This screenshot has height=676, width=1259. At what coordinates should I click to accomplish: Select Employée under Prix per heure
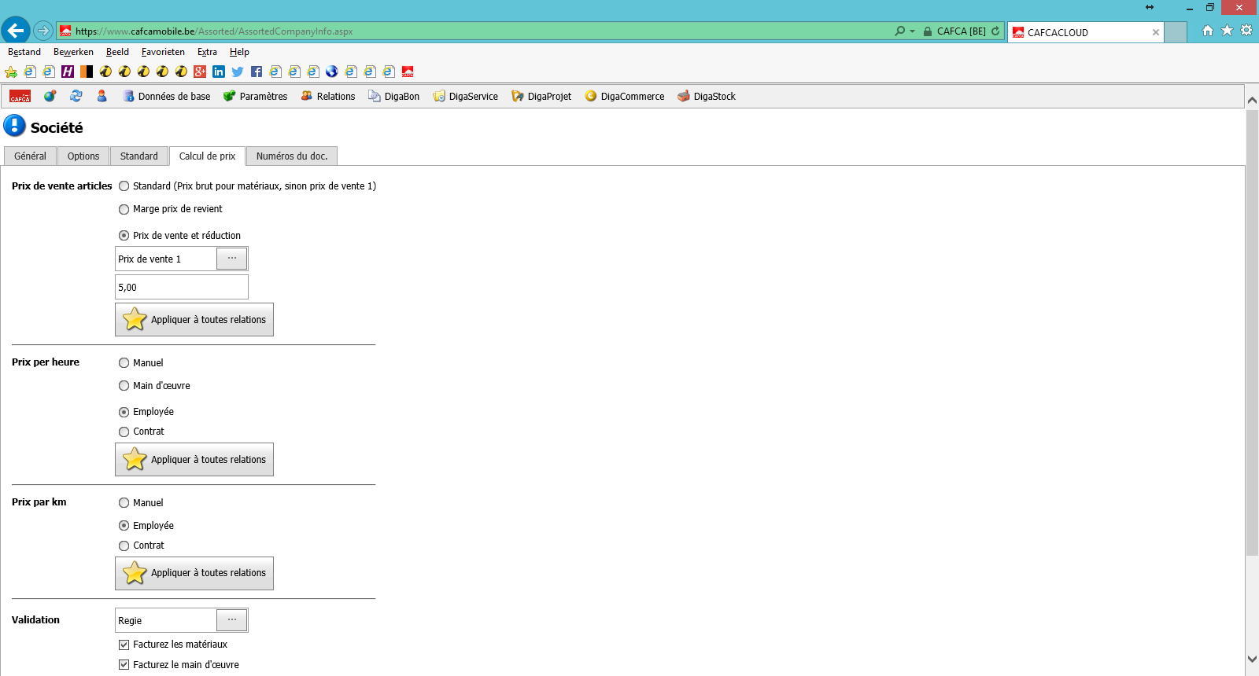(124, 412)
